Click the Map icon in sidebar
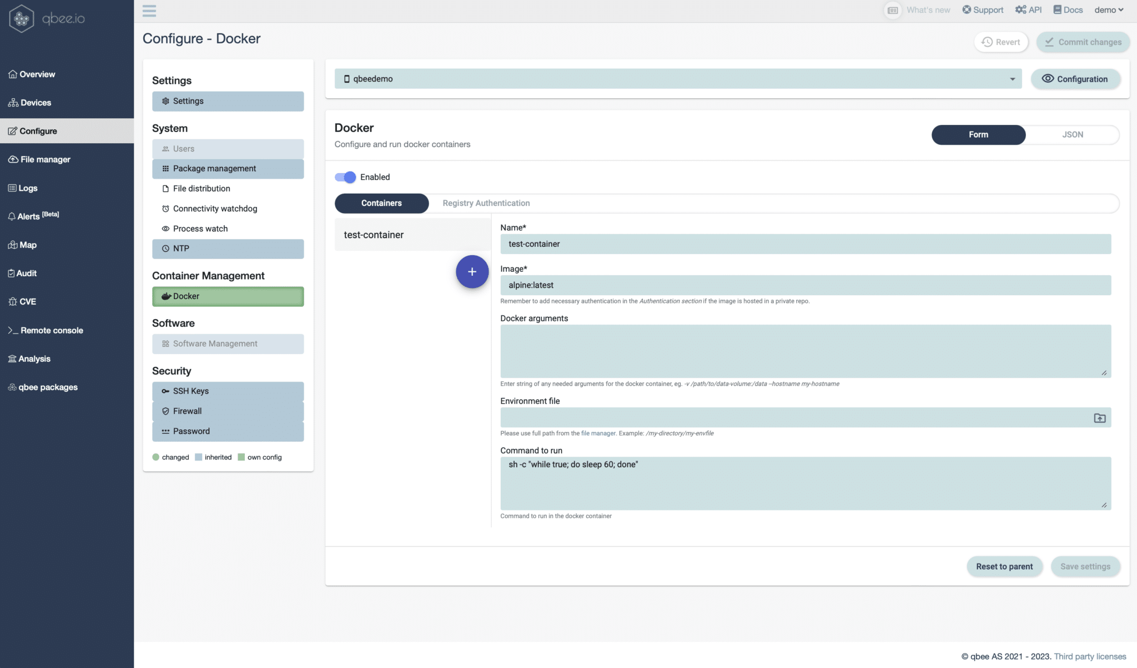Image resolution: width=1137 pixels, height=668 pixels. [13, 245]
